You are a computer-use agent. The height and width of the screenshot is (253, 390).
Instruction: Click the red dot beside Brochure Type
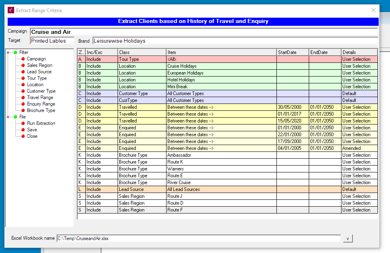[23, 110]
